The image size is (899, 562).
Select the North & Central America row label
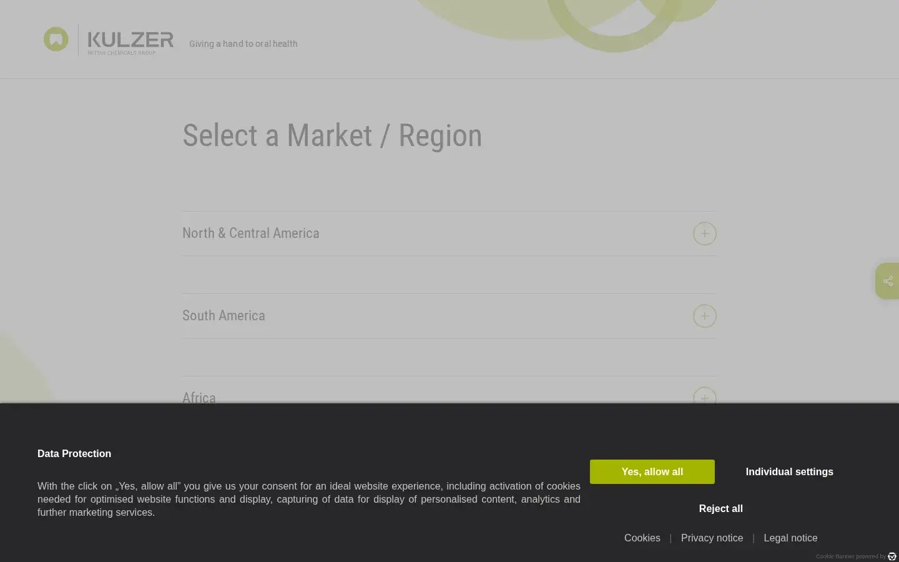[x=250, y=233]
